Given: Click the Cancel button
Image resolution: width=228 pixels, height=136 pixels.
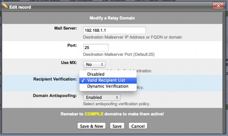Looking at the screenshot, I should click(x=138, y=126).
